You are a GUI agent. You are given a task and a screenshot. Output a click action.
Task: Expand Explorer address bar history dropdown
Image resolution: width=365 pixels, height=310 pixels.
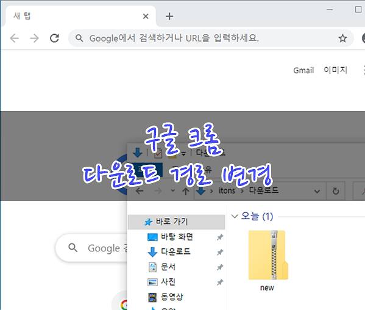pyautogui.click(x=317, y=192)
